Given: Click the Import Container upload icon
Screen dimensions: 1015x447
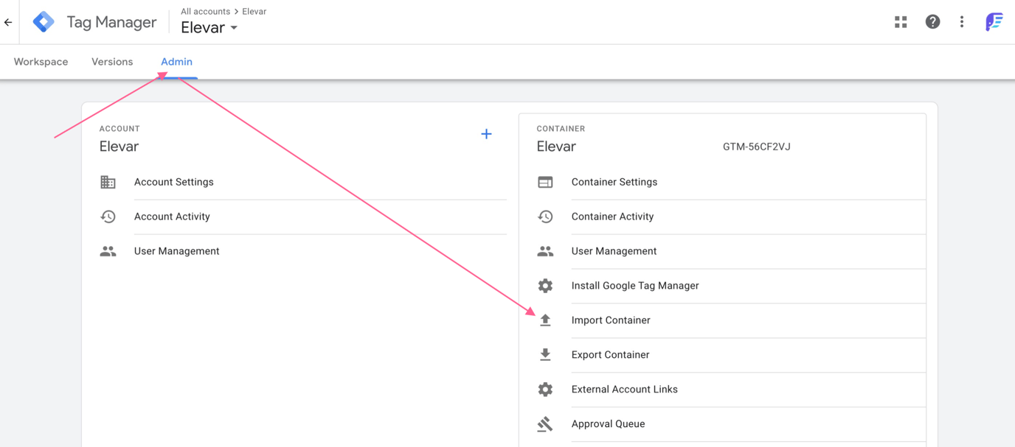Looking at the screenshot, I should pyautogui.click(x=545, y=320).
